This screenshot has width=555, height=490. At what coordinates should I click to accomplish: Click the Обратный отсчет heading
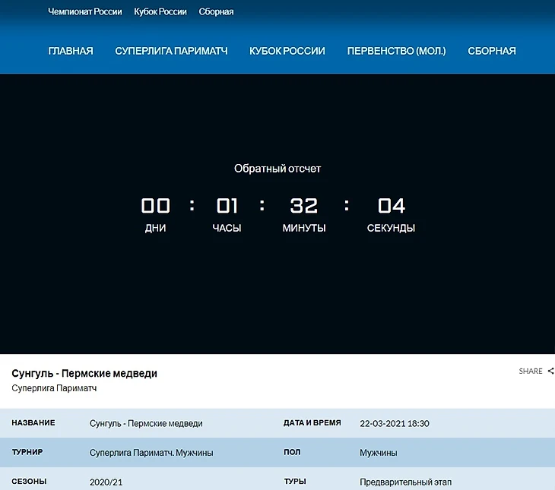[277, 169]
